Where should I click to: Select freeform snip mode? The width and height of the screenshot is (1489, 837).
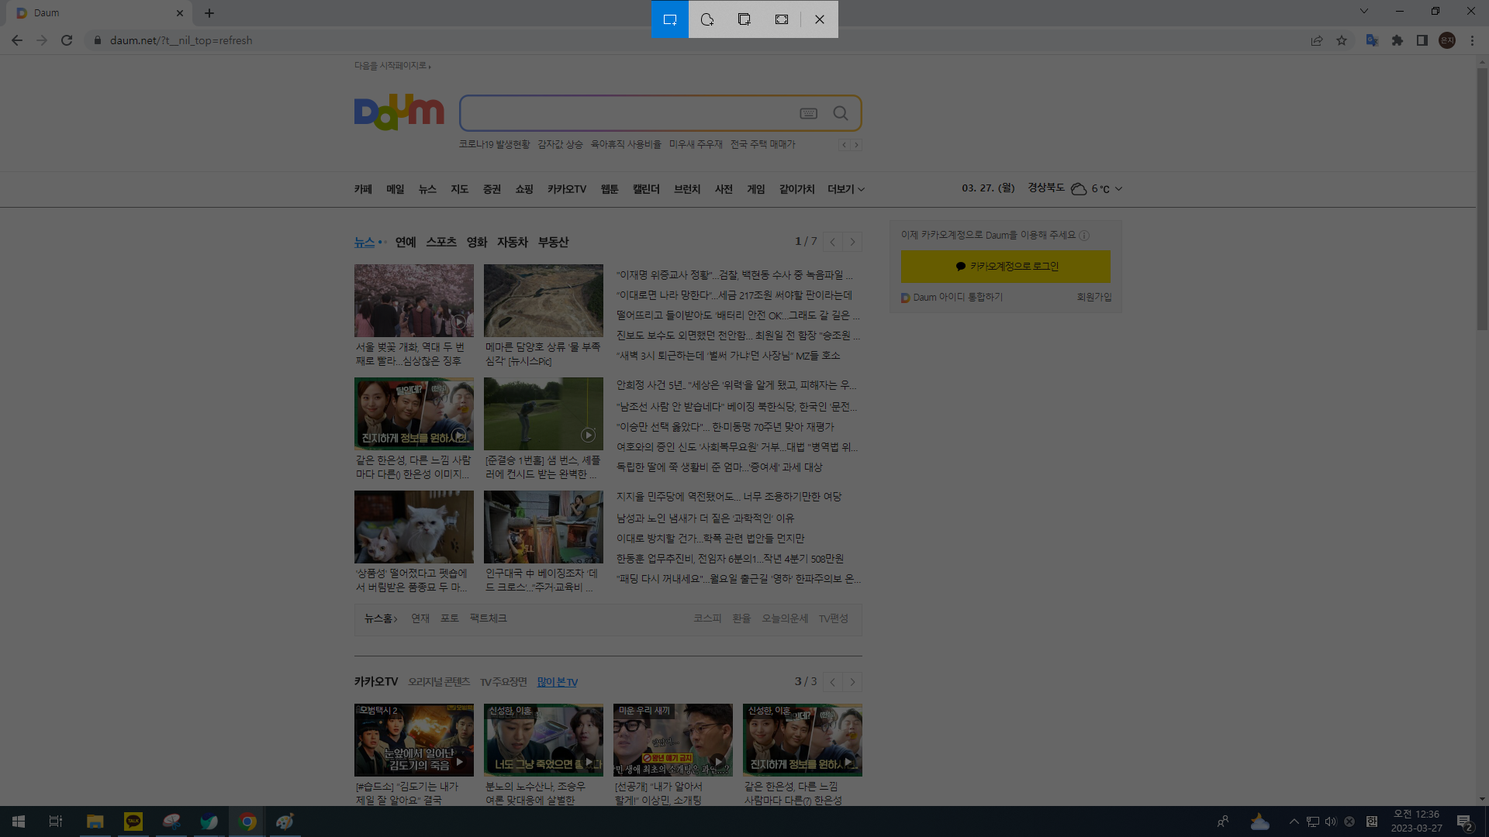[x=707, y=19]
